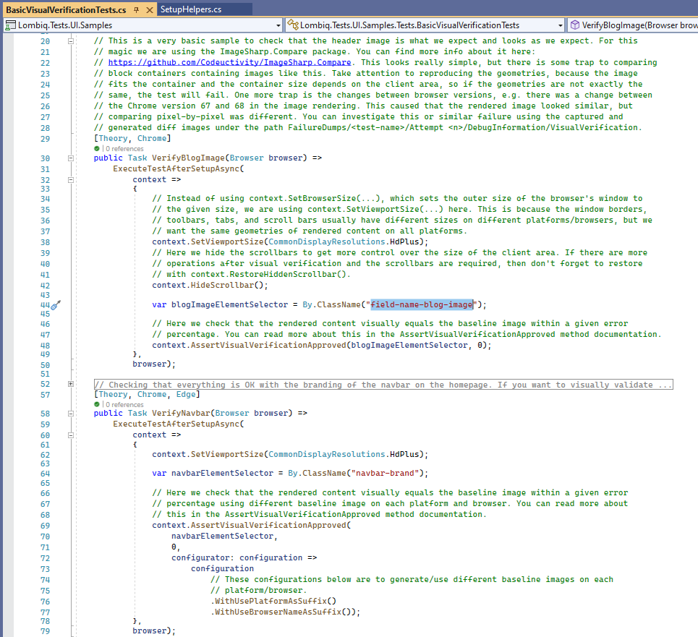
Task: Open the ImageSharp.Compare GitHub link
Action: point(229,62)
